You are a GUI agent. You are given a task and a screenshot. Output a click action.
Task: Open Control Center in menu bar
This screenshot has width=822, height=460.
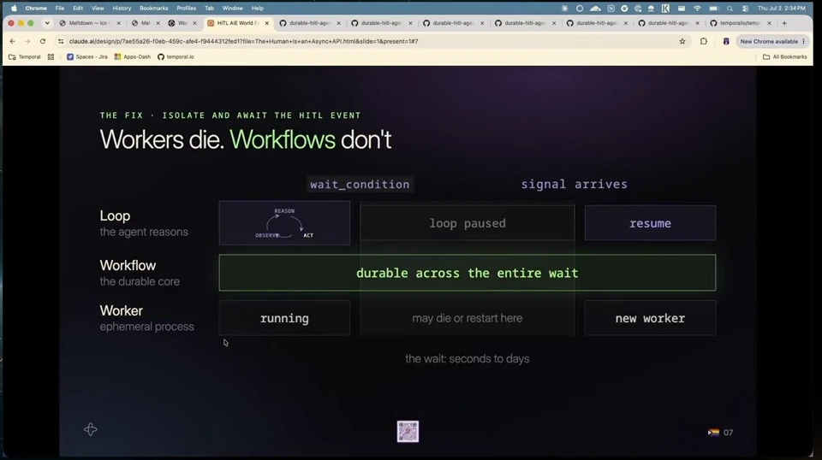(745, 9)
